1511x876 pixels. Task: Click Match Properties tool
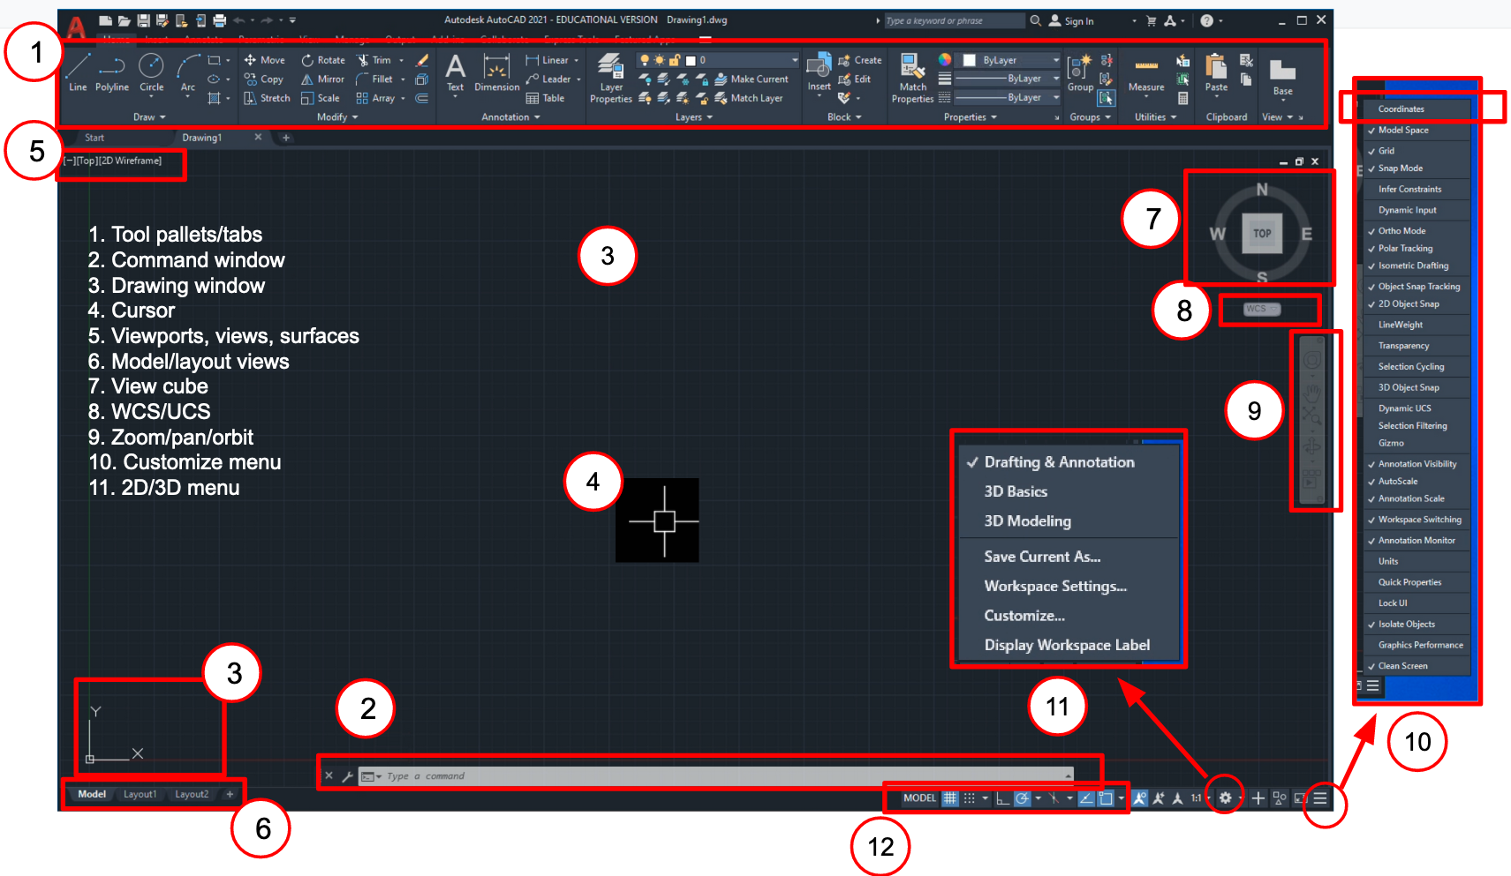(912, 78)
